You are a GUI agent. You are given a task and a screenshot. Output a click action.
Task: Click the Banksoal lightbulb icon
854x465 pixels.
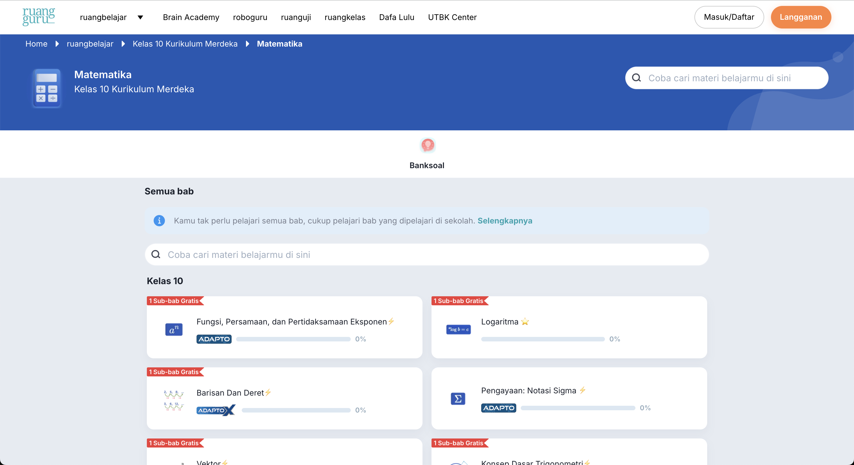pyautogui.click(x=427, y=145)
